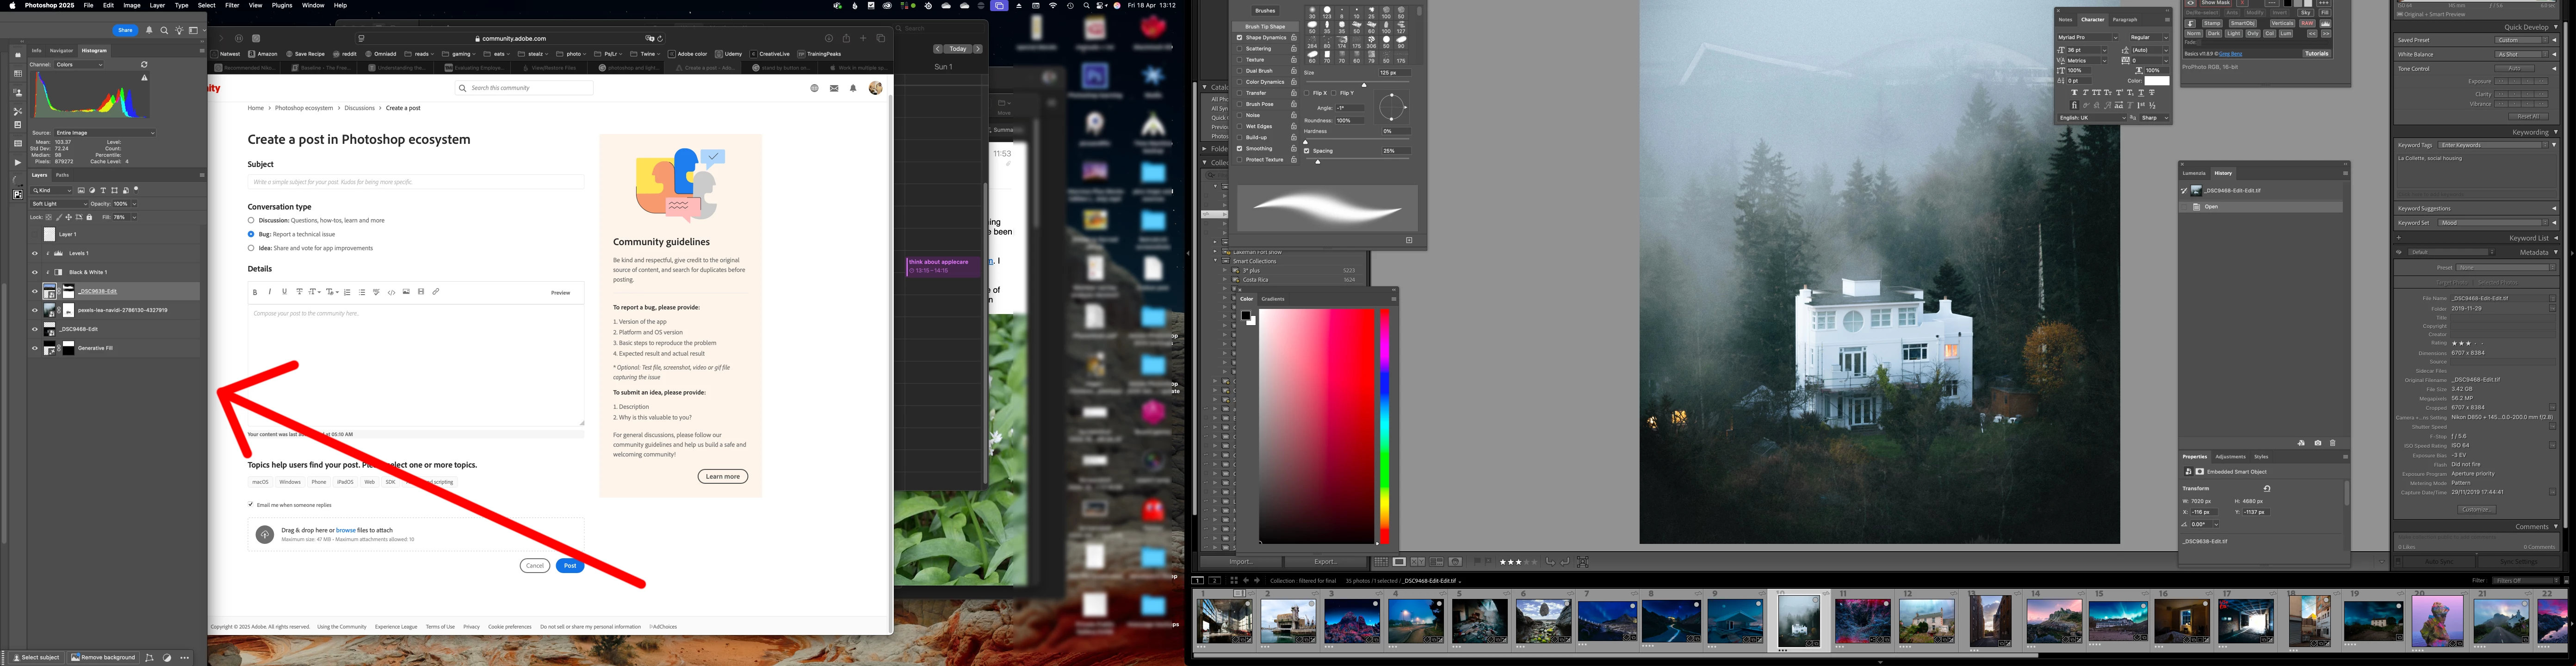Switch to the Paths tab
Image resolution: width=2576 pixels, height=666 pixels.
(x=62, y=175)
